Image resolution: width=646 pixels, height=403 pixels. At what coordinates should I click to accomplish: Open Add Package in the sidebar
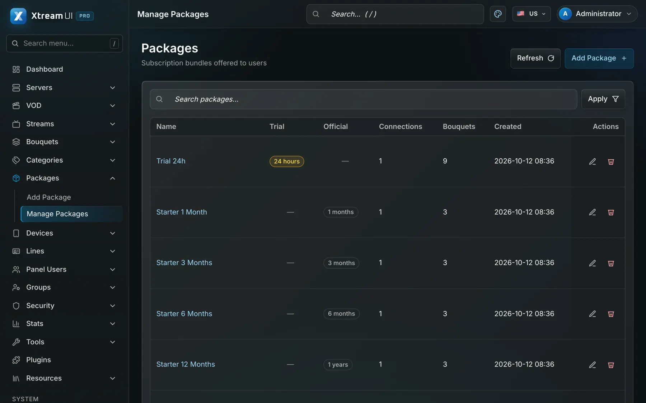click(49, 197)
